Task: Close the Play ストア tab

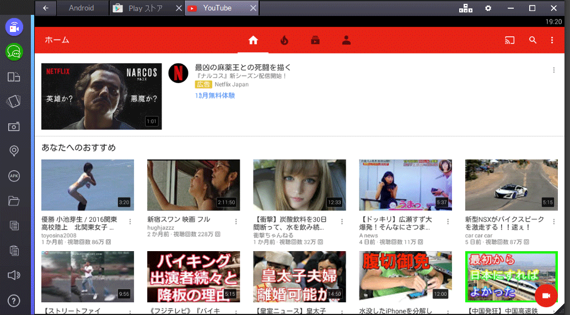Action: (x=179, y=8)
